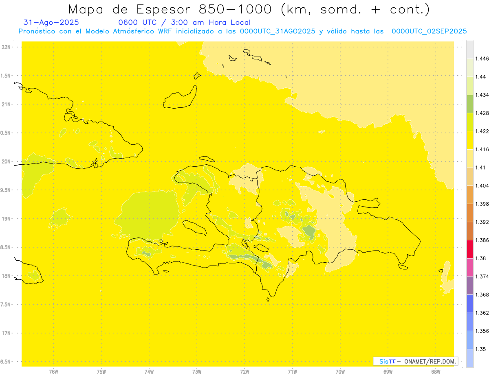This screenshot has height=377, width=489.
Task: Select the light blue legend band between 1.35 and 1.356
Action: [470, 340]
